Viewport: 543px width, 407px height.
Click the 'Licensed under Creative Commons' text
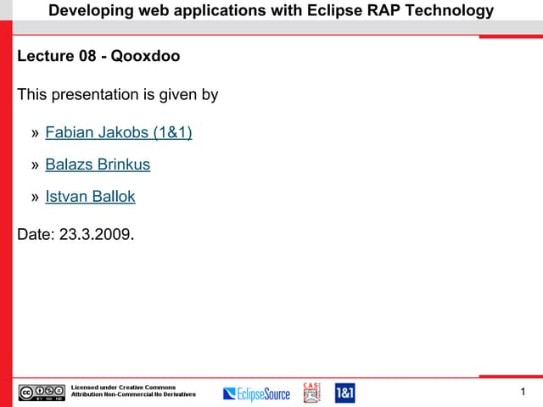122,387
